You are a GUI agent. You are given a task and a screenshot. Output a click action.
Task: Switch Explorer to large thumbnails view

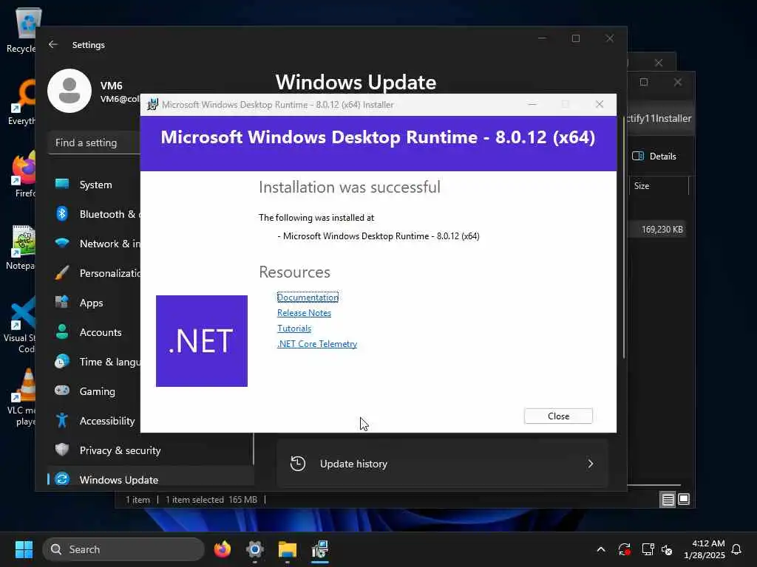click(684, 499)
